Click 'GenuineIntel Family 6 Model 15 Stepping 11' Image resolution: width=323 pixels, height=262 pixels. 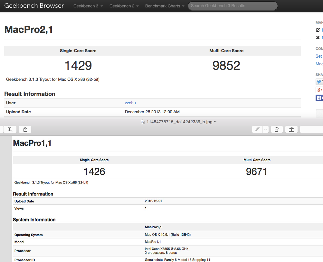click(177, 260)
